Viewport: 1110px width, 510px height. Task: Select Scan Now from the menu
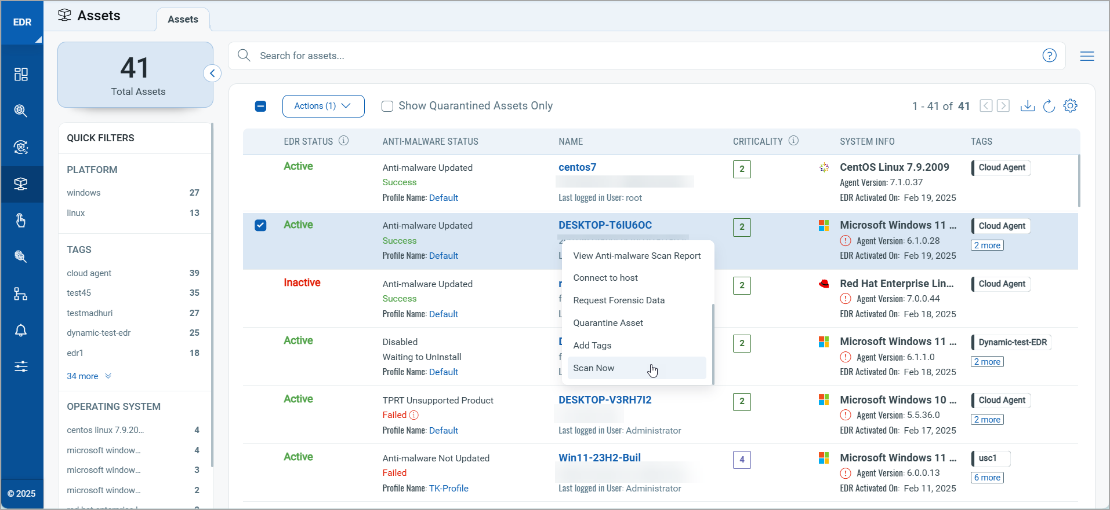coord(594,368)
